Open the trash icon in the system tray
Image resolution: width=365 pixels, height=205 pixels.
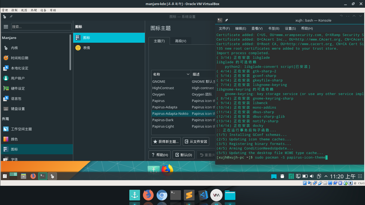(282, 176)
